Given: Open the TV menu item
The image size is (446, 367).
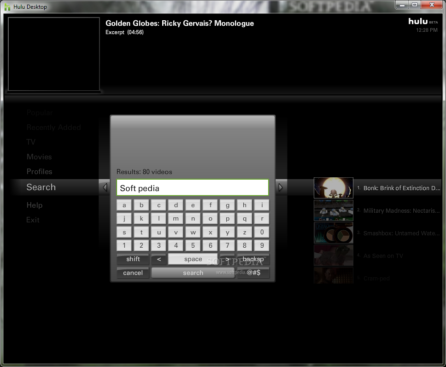Looking at the screenshot, I should point(31,142).
